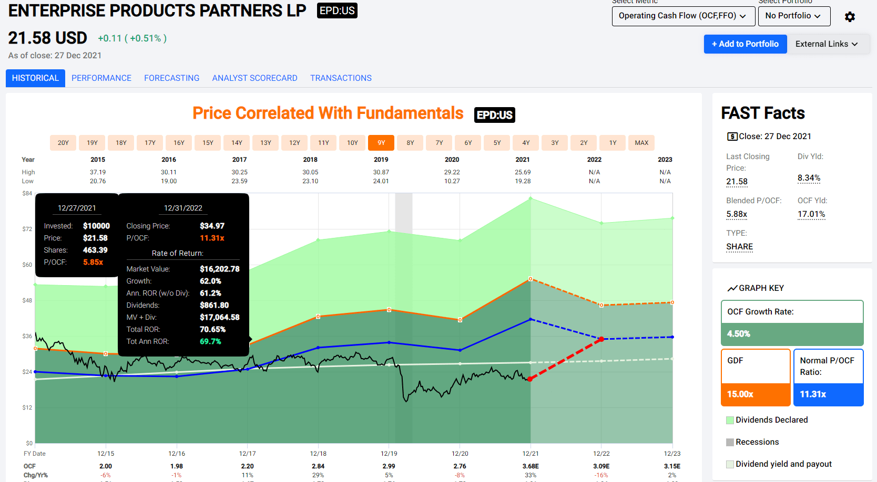Click the 2.84 OCF value for 12/18
The image size is (877, 482).
pyautogui.click(x=318, y=466)
